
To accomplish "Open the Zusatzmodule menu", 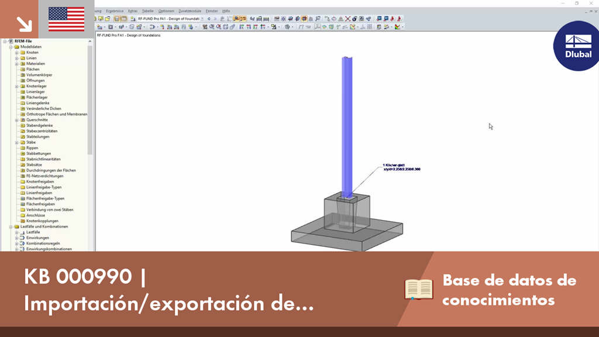I will [x=190, y=11].
